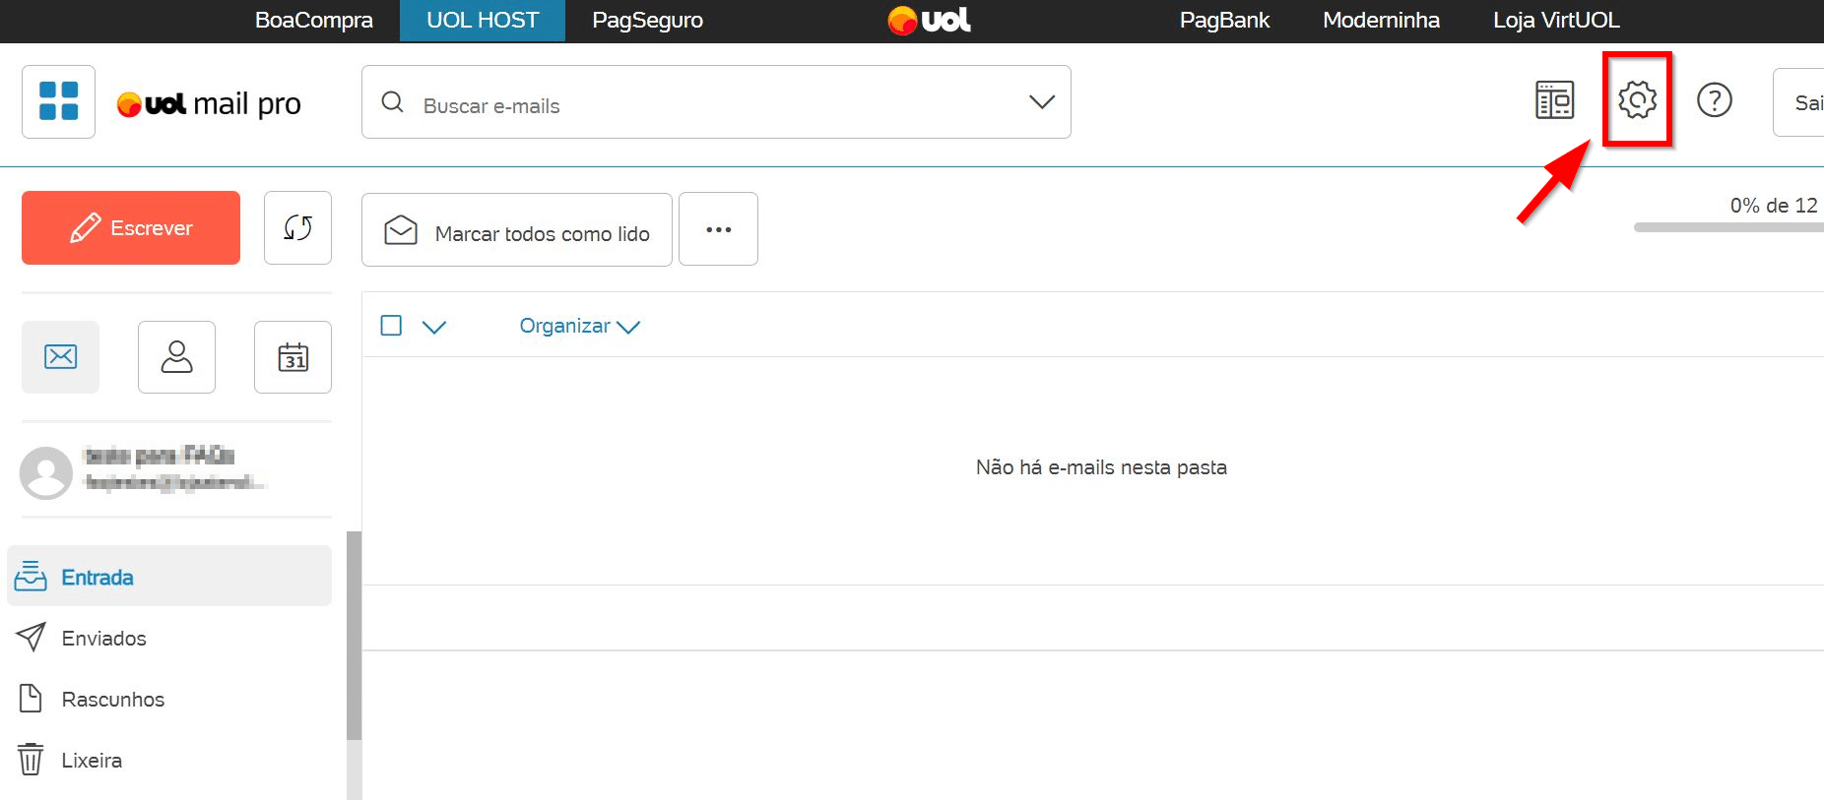Select the UOL HOST tab
Image resolution: width=1824 pixels, height=800 pixels.
pos(483,21)
